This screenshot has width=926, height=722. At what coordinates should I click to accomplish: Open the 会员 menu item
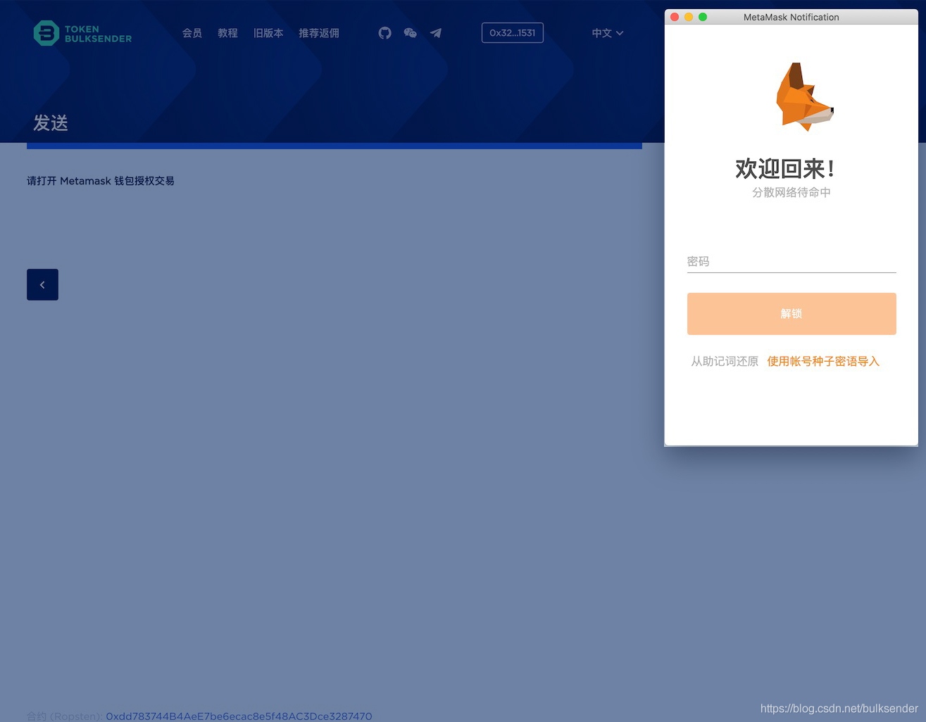(192, 33)
